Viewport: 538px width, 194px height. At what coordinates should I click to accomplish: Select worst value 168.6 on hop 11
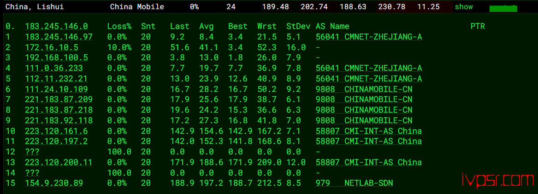tap(269, 141)
